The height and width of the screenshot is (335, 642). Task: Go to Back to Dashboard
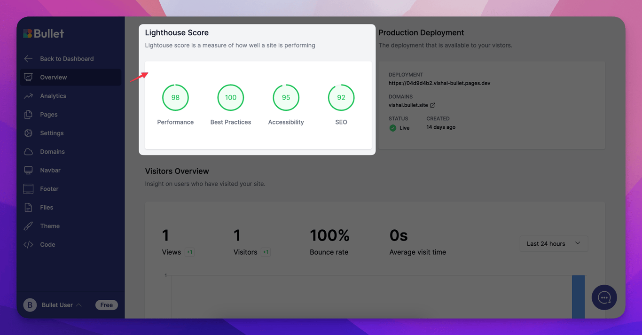(67, 59)
